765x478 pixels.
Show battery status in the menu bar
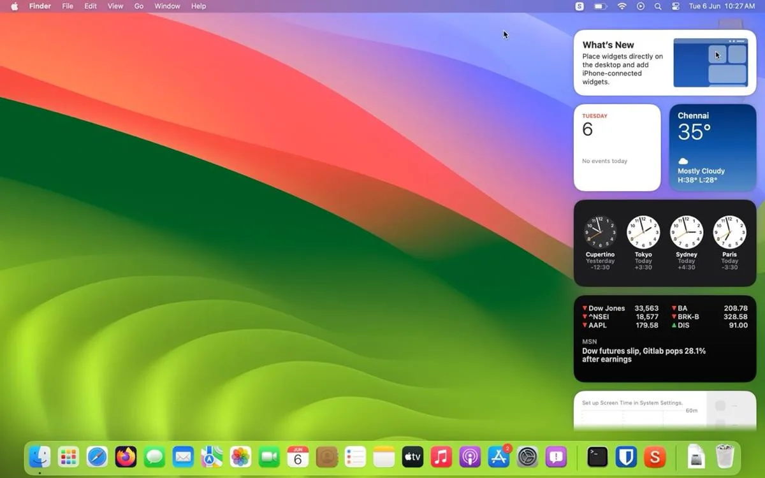click(601, 6)
